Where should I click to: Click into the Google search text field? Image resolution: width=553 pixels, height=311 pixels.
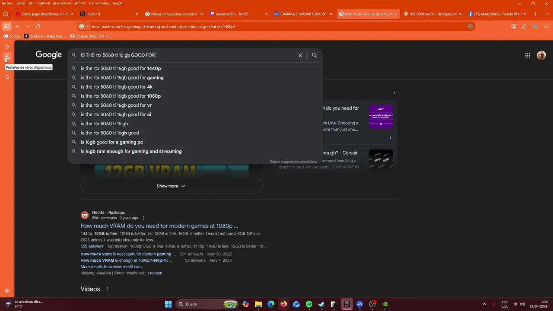point(188,55)
